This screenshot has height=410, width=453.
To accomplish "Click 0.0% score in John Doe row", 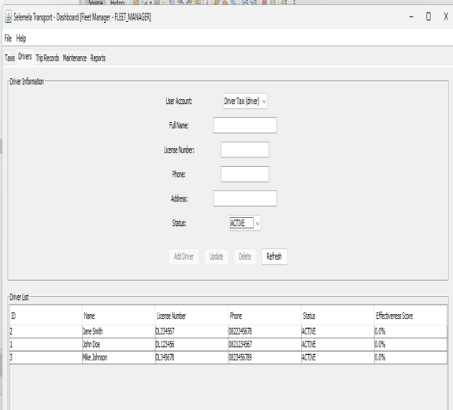I will click(x=410, y=345).
